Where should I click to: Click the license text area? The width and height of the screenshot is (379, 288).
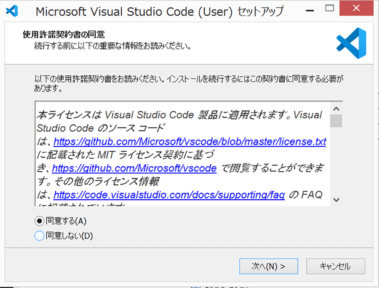[x=183, y=154]
